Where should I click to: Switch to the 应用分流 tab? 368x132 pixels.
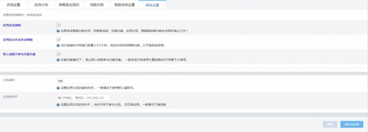[41, 5]
